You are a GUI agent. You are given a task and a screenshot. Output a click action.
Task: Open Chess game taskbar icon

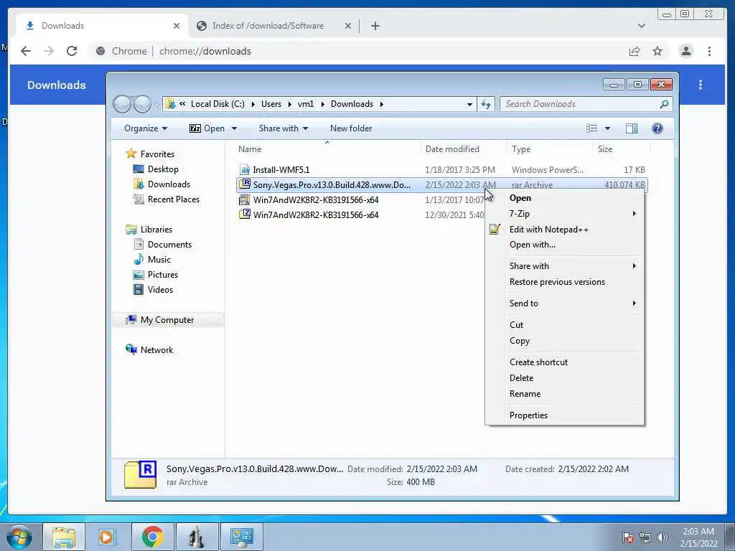tap(197, 537)
